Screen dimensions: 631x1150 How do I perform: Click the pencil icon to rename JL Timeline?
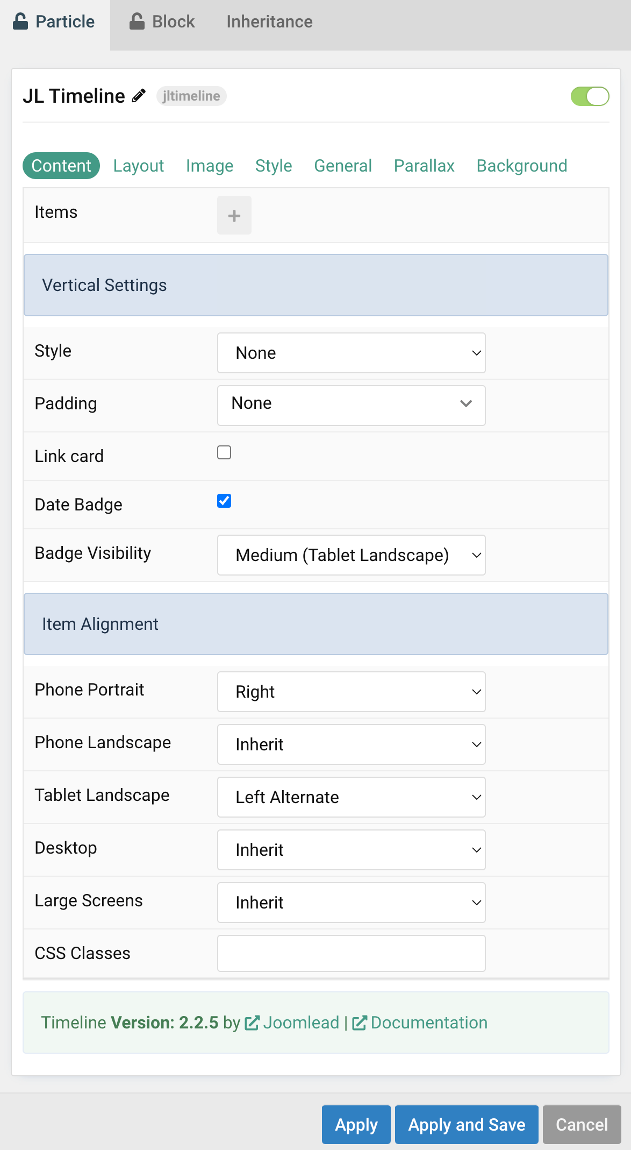click(138, 95)
